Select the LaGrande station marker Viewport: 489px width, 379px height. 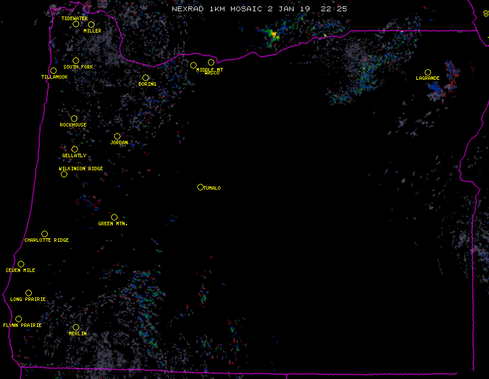coord(428,72)
